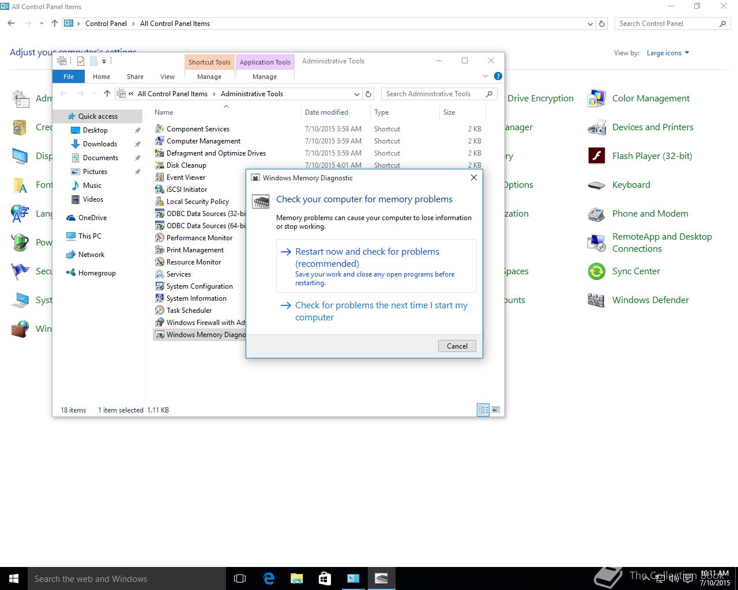The image size is (738, 590).
Task: Select System Information in the file list
Action: [x=196, y=298]
